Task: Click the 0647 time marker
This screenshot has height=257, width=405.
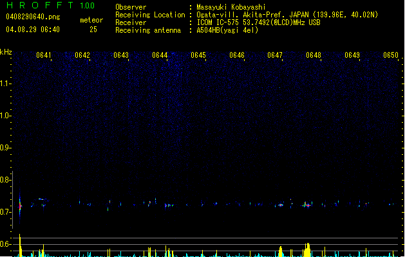Action: coord(275,55)
